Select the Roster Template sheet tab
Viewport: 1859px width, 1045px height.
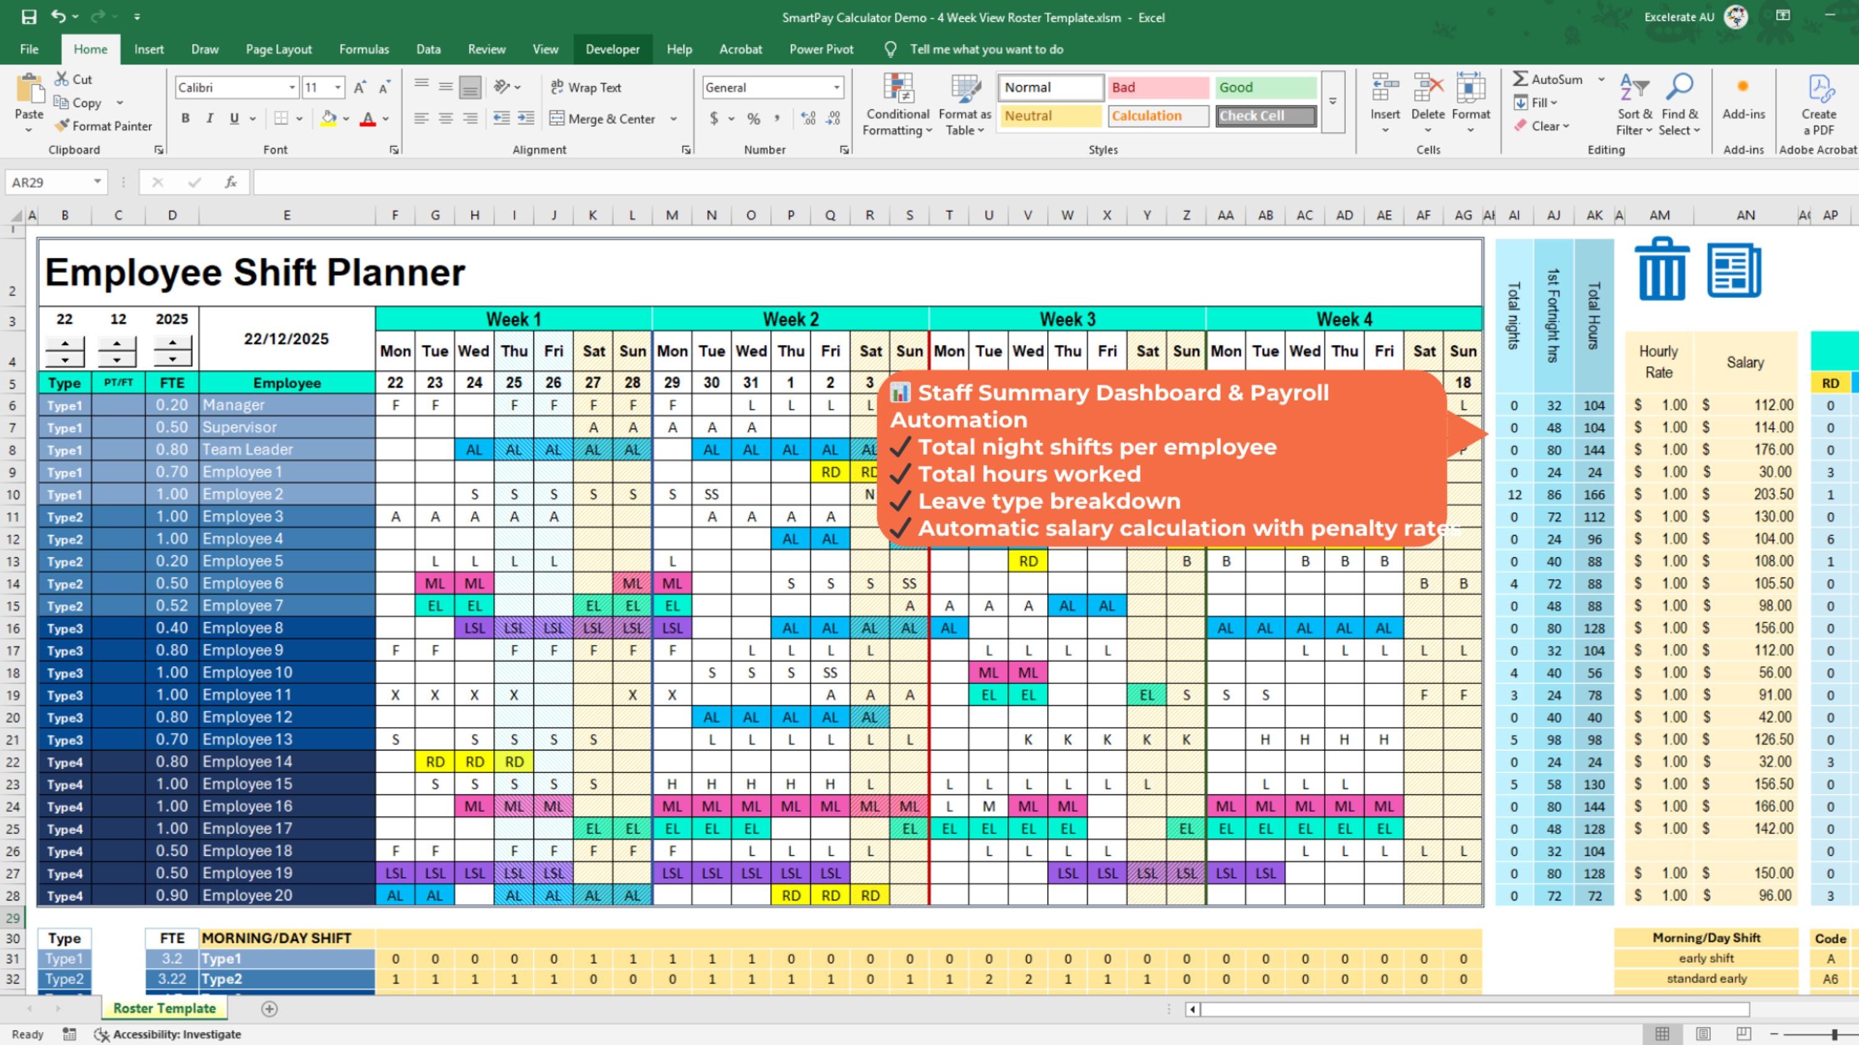[165, 1008]
